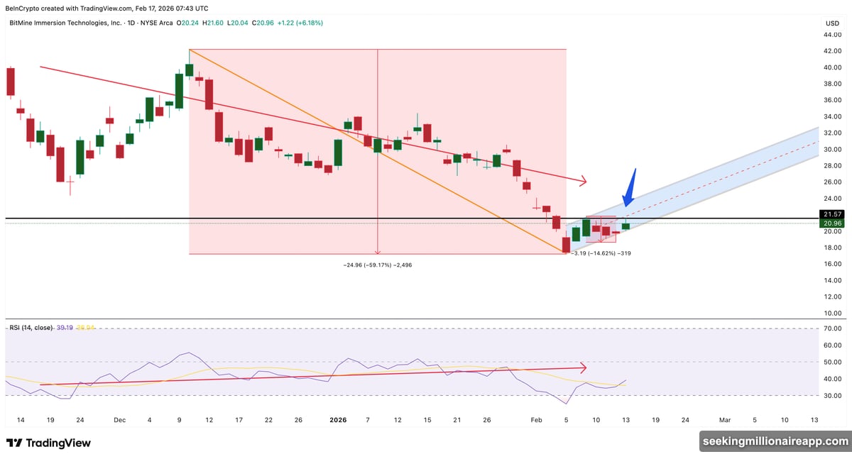852x459 pixels.
Task: Select the 2026 label on the date axis
Action: 337,420
